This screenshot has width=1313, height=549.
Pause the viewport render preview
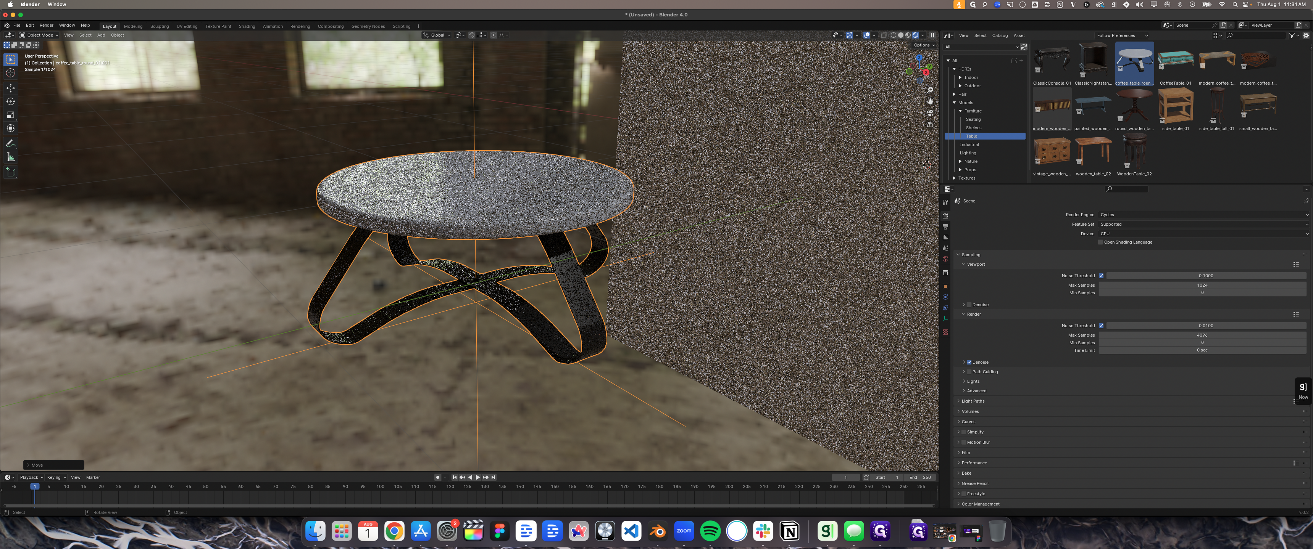(x=932, y=35)
